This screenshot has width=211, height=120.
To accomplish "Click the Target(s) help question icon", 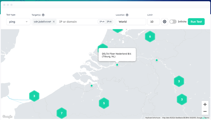I will [43, 15].
